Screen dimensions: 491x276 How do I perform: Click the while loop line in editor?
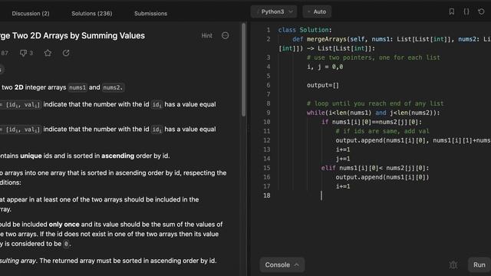tap(374, 113)
